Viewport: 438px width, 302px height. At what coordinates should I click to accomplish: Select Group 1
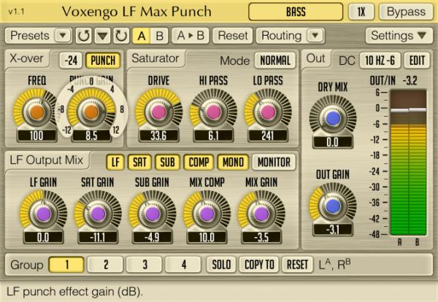pyautogui.click(x=66, y=265)
